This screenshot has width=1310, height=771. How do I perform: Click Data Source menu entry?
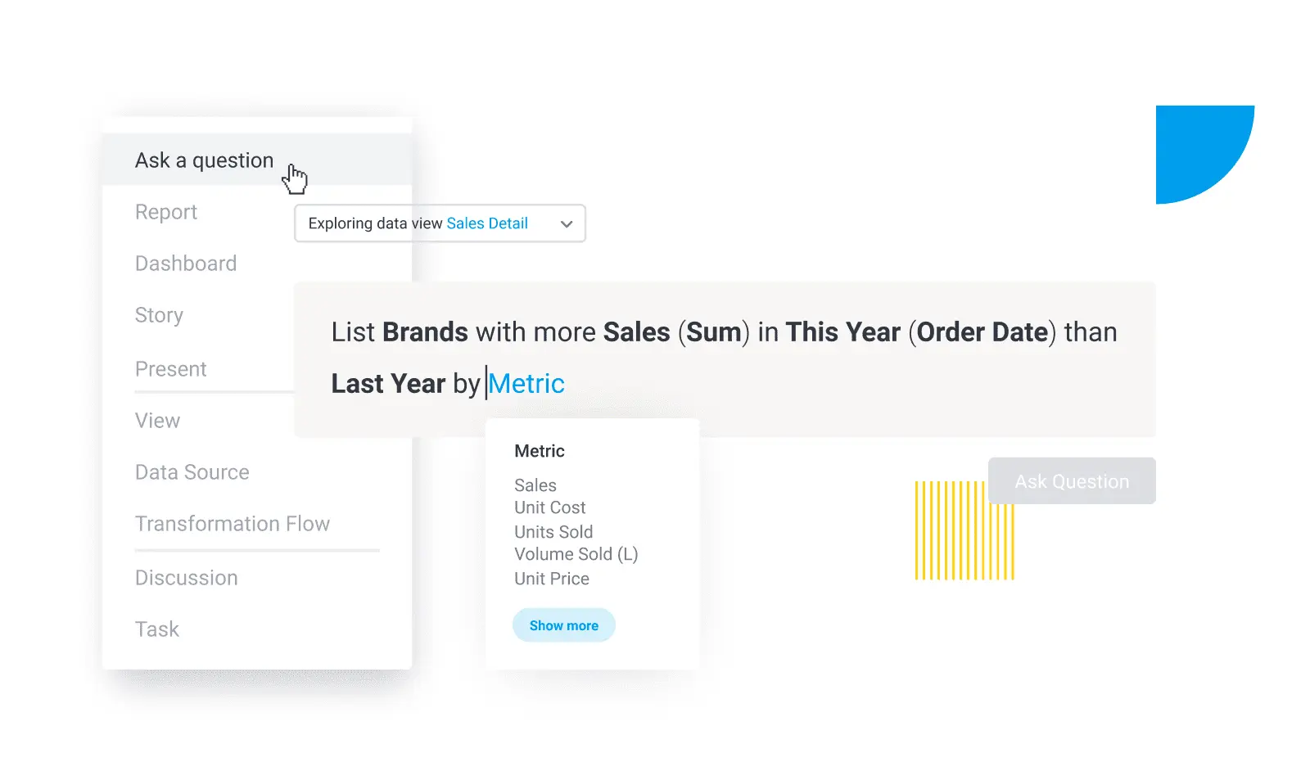192,472
